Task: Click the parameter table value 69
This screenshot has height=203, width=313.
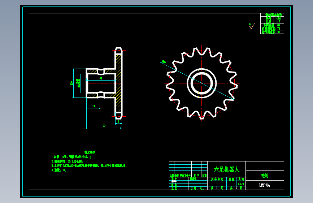Action: pyautogui.click(x=279, y=25)
